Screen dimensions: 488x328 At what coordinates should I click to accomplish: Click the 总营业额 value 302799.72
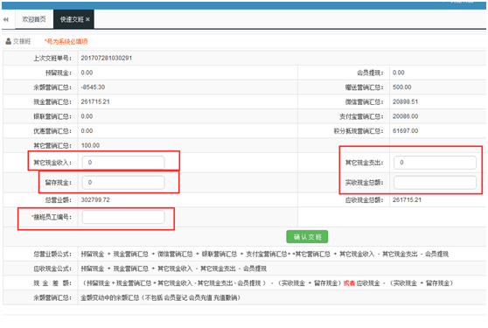(x=95, y=199)
